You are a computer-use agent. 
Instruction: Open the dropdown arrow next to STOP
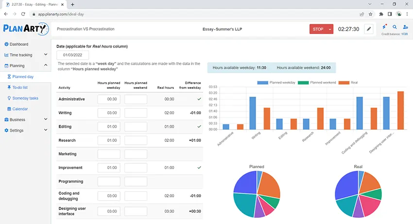point(330,29)
